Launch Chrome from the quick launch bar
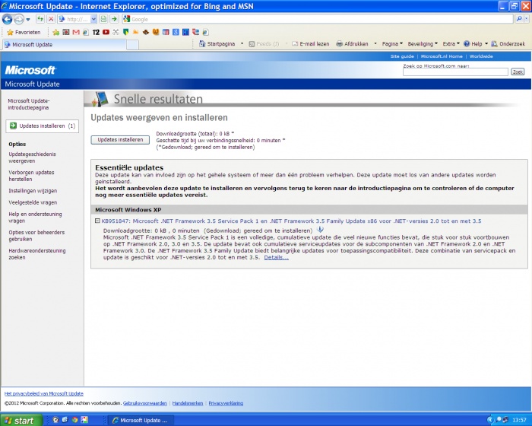Image resolution: width=532 pixels, height=426 pixels. point(74,420)
